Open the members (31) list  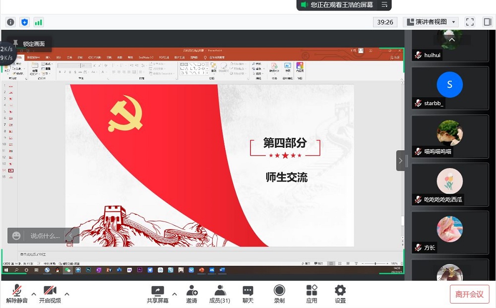pyautogui.click(x=219, y=291)
